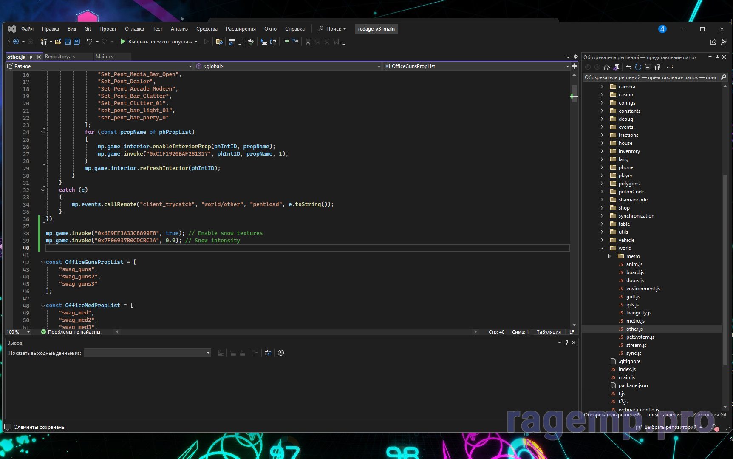This screenshot has width=733, height=459.
Task: Click Sync with Active Document arrows icon
Action: point(629,67)
